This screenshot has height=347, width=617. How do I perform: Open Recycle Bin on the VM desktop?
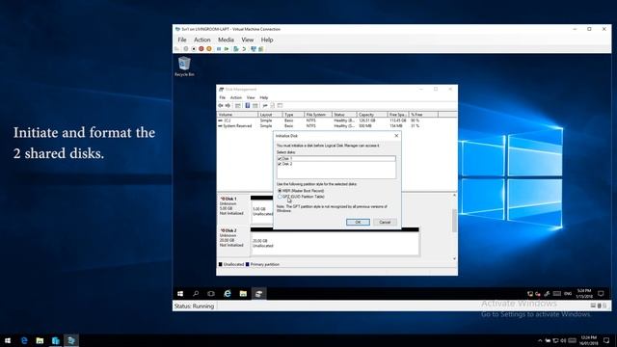point(184,67)
